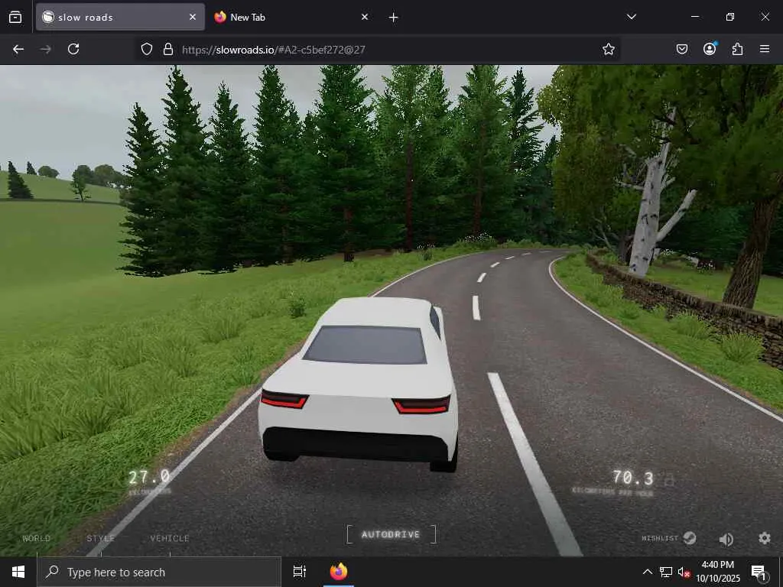Open the muted volume tray icon
783x587 pixels.
coord(684,572)
